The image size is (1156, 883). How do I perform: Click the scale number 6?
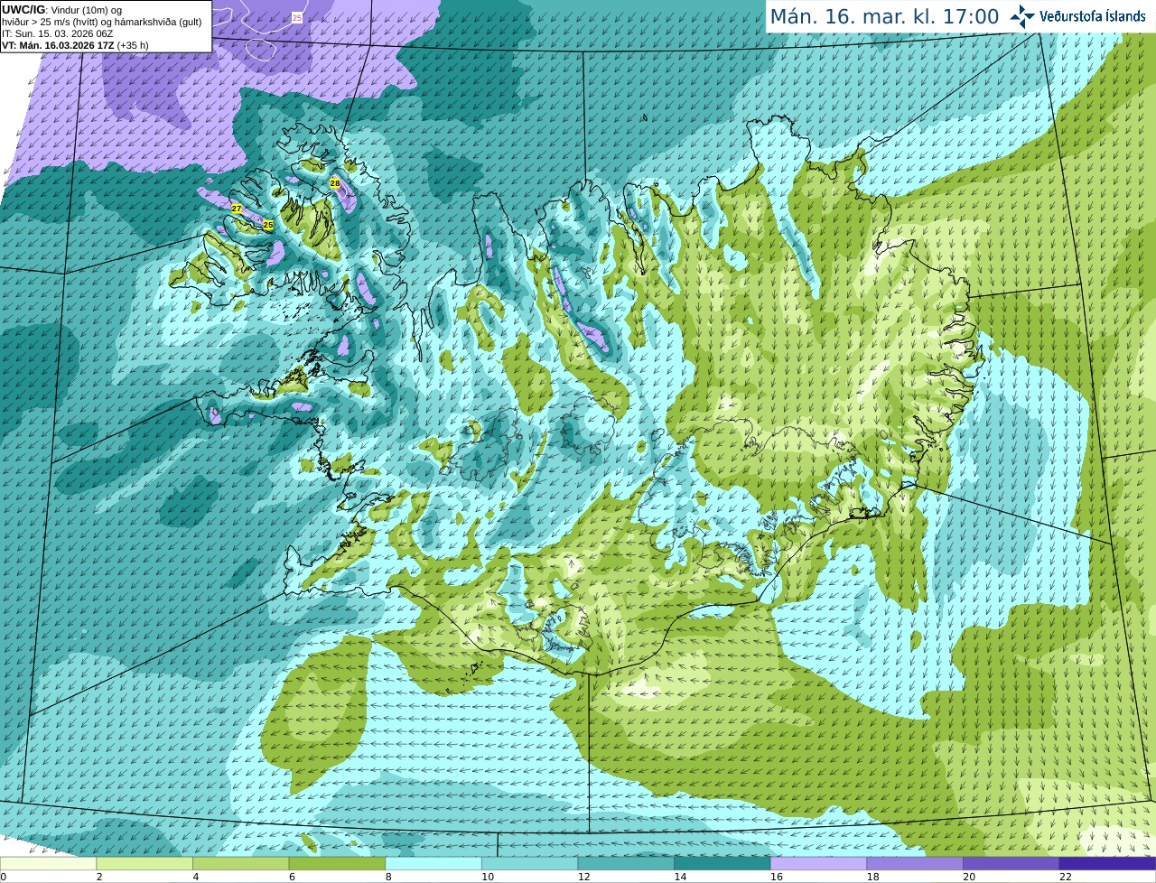tap(292, 877)
